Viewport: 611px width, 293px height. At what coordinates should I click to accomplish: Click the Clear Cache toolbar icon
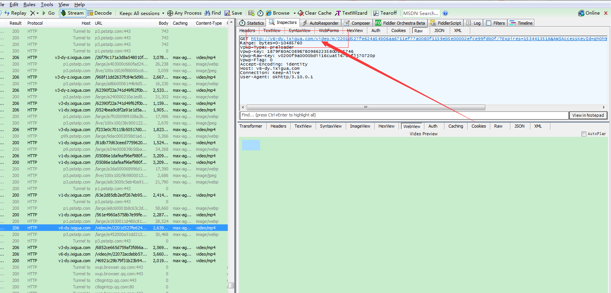(301, 13)
